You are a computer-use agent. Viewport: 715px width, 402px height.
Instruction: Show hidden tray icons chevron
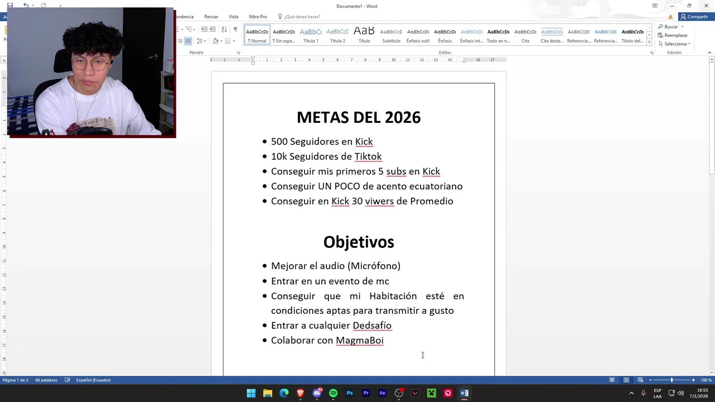pyautogui.click(x=632, y=393)
